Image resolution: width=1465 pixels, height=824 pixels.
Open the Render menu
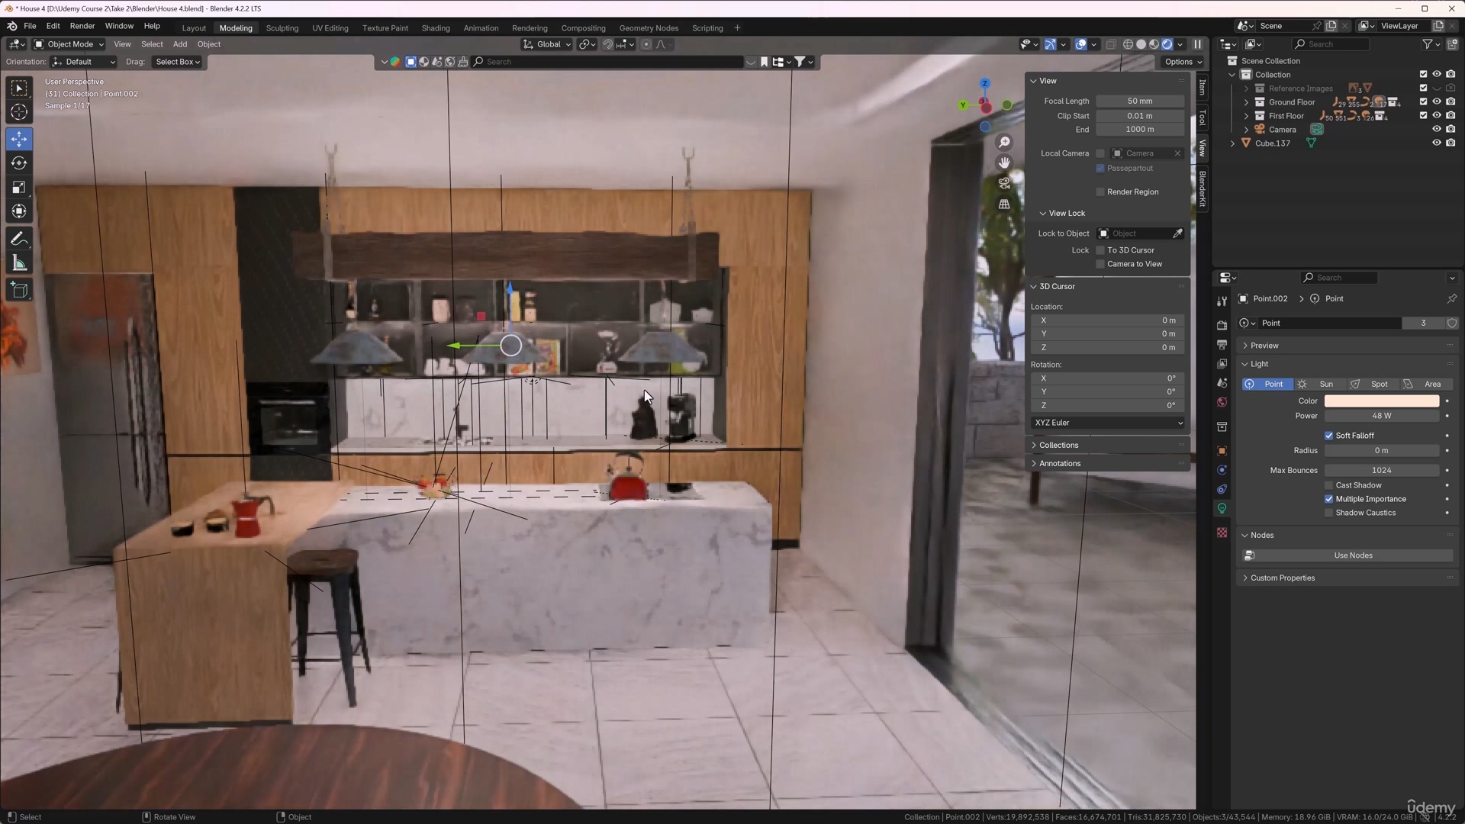coord(82,26)
